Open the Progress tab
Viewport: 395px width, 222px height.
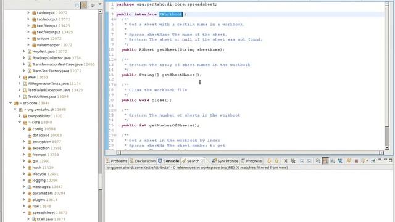point(251,161)
